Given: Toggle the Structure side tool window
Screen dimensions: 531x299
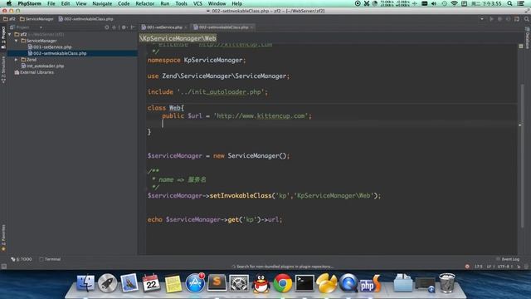Looking at the screenshot, I should (x=3, y=70).
